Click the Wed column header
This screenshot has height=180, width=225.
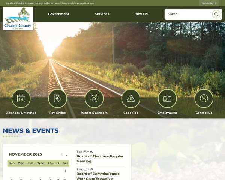pyautogui.click(x=40, y=163)
